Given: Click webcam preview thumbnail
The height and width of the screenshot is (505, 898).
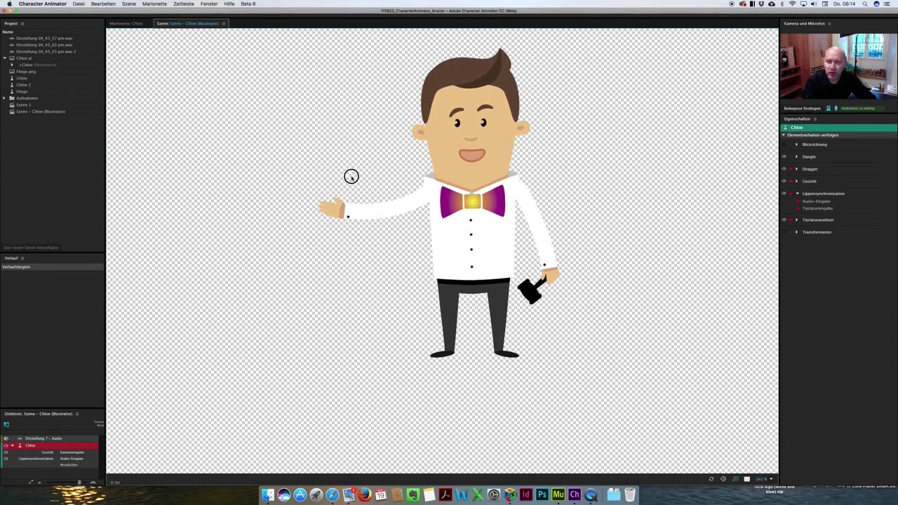Looking at the screenshot, I should point(838,66).
